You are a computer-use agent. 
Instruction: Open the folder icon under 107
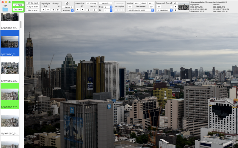tap(5, 9)
